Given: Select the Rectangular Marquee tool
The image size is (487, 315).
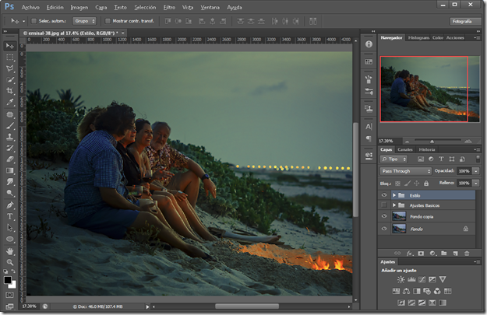Looking at the screenshot, I should [x=10, y=58].
